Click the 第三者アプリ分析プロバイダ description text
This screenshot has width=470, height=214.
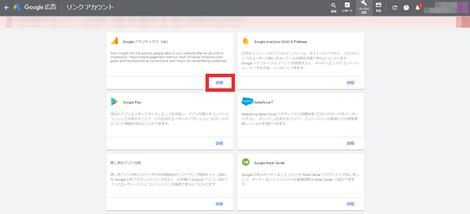[169, 179]
